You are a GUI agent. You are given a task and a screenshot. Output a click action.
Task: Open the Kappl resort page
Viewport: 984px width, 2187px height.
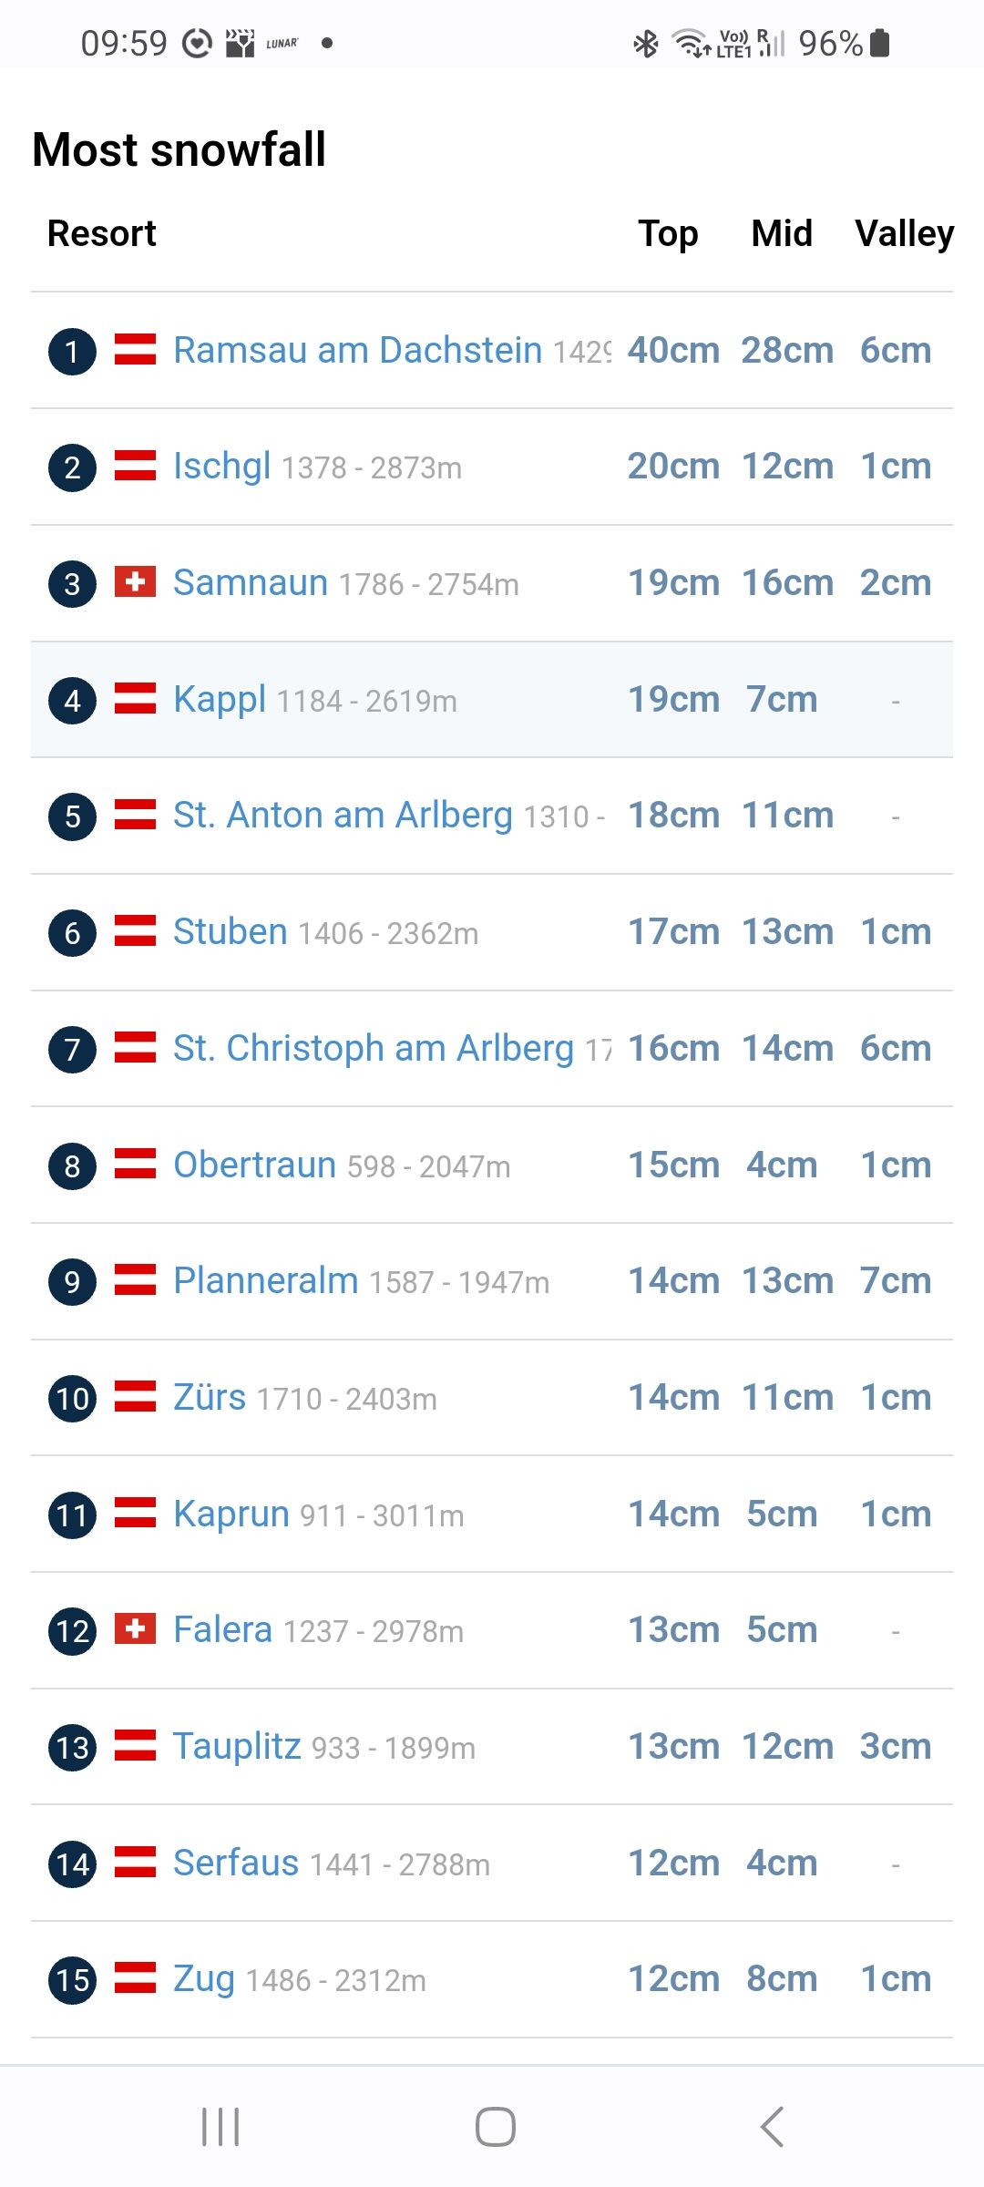point(220,699)
